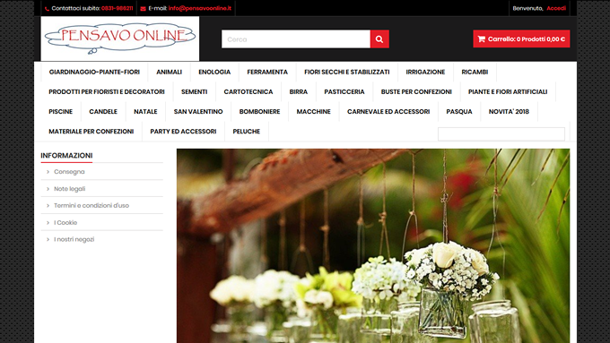Viewport: 610px width, 343px height.
Task: Open the Birra category
Action: pos(299,91)
